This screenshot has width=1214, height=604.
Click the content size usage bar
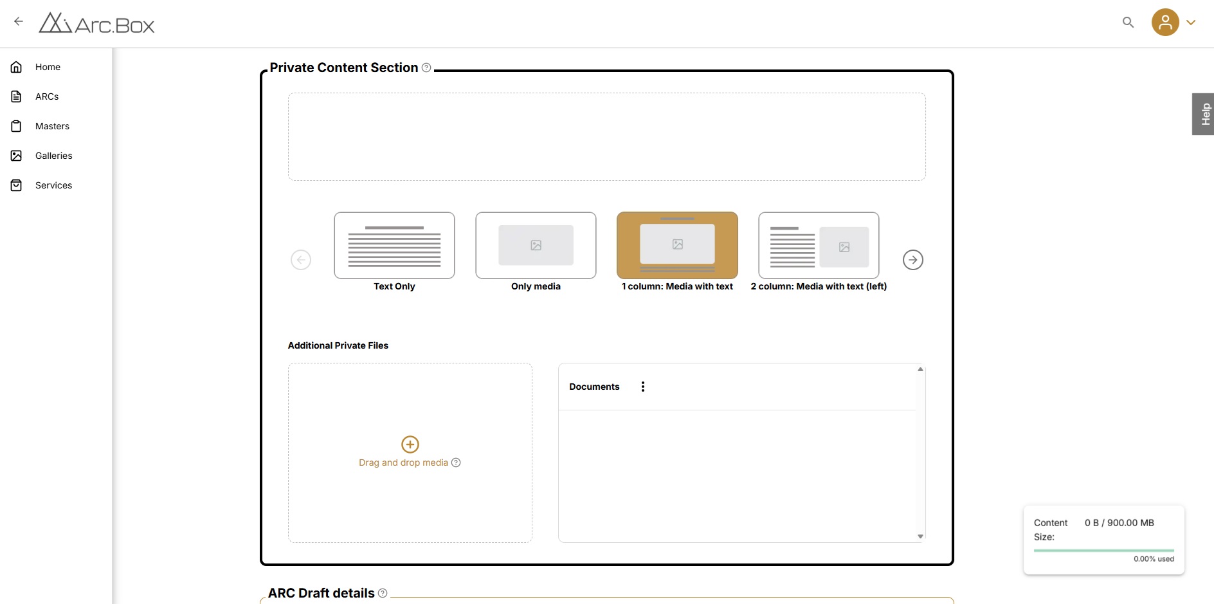[1104, 551]
